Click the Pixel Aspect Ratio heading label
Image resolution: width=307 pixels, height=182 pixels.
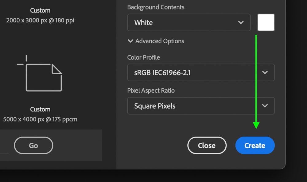pos(151,91)
